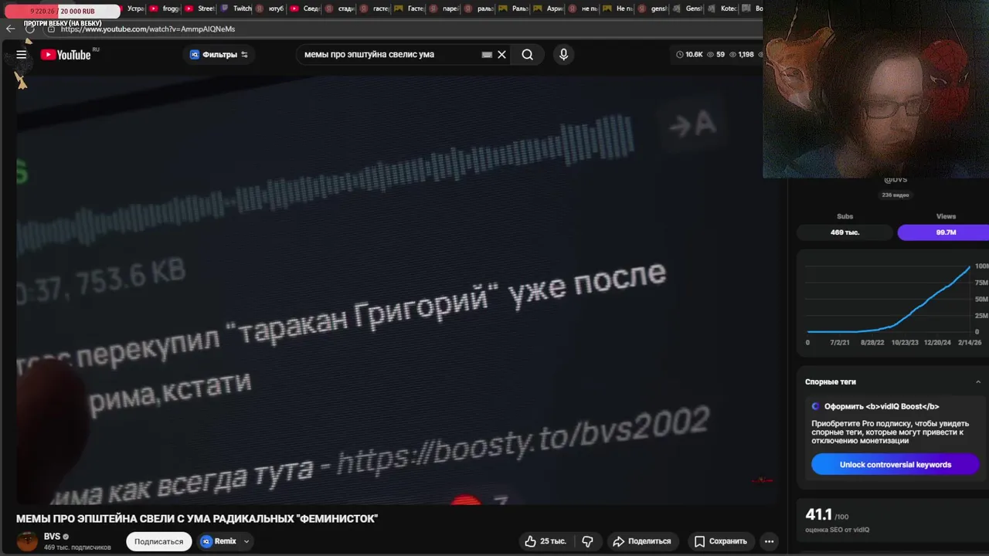Click the 41.1 SEO score value
The height and width of the screenshot is (556, 989).
(819, 514)
